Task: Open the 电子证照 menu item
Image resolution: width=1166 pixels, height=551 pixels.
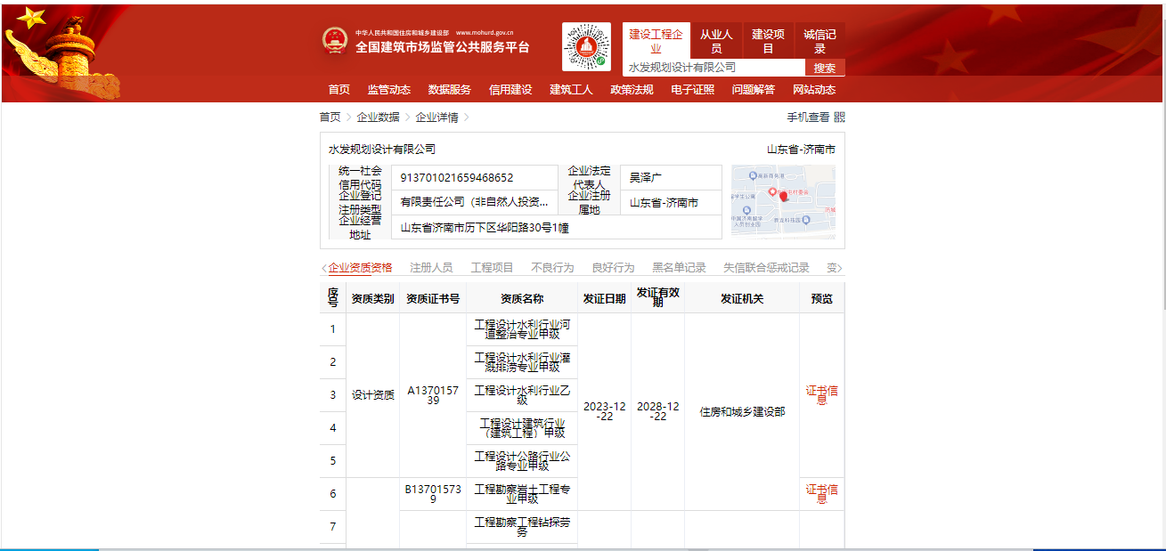Action: (x=690, y=89)
